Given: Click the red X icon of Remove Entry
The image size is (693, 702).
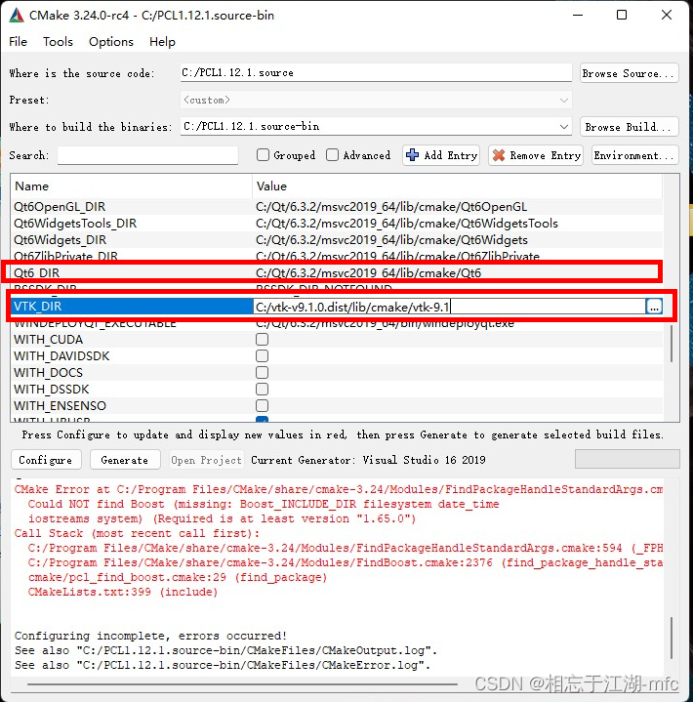Looking at the screenshot, I should (x=498, y=155).
